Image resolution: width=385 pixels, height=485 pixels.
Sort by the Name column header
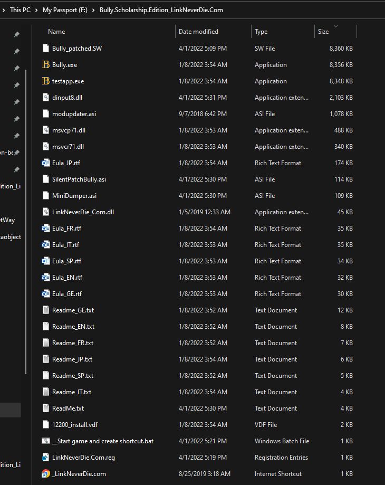point(56,32)
